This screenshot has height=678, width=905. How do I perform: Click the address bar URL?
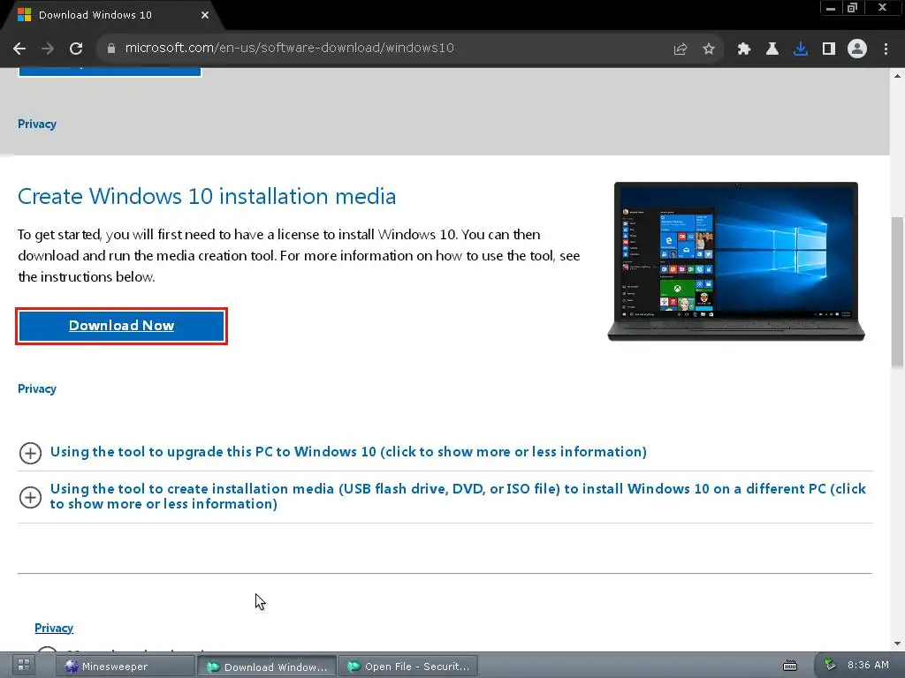[x=289, y=48]
